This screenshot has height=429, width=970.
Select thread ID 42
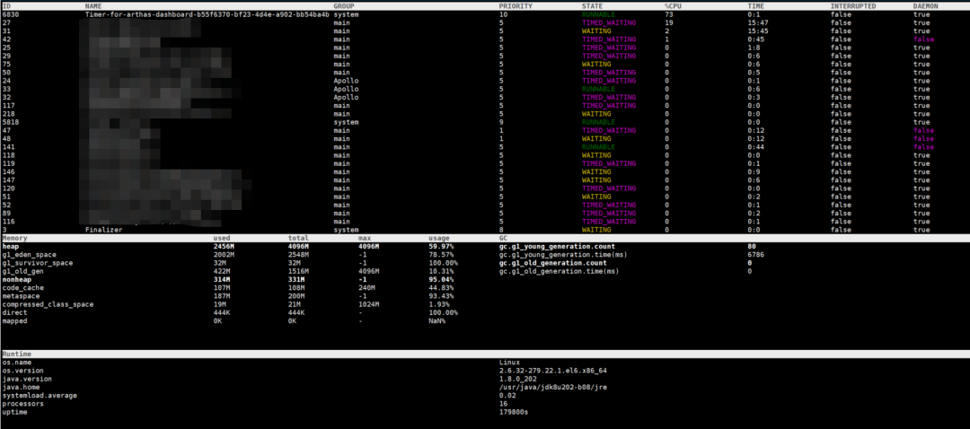click(7, 39)
